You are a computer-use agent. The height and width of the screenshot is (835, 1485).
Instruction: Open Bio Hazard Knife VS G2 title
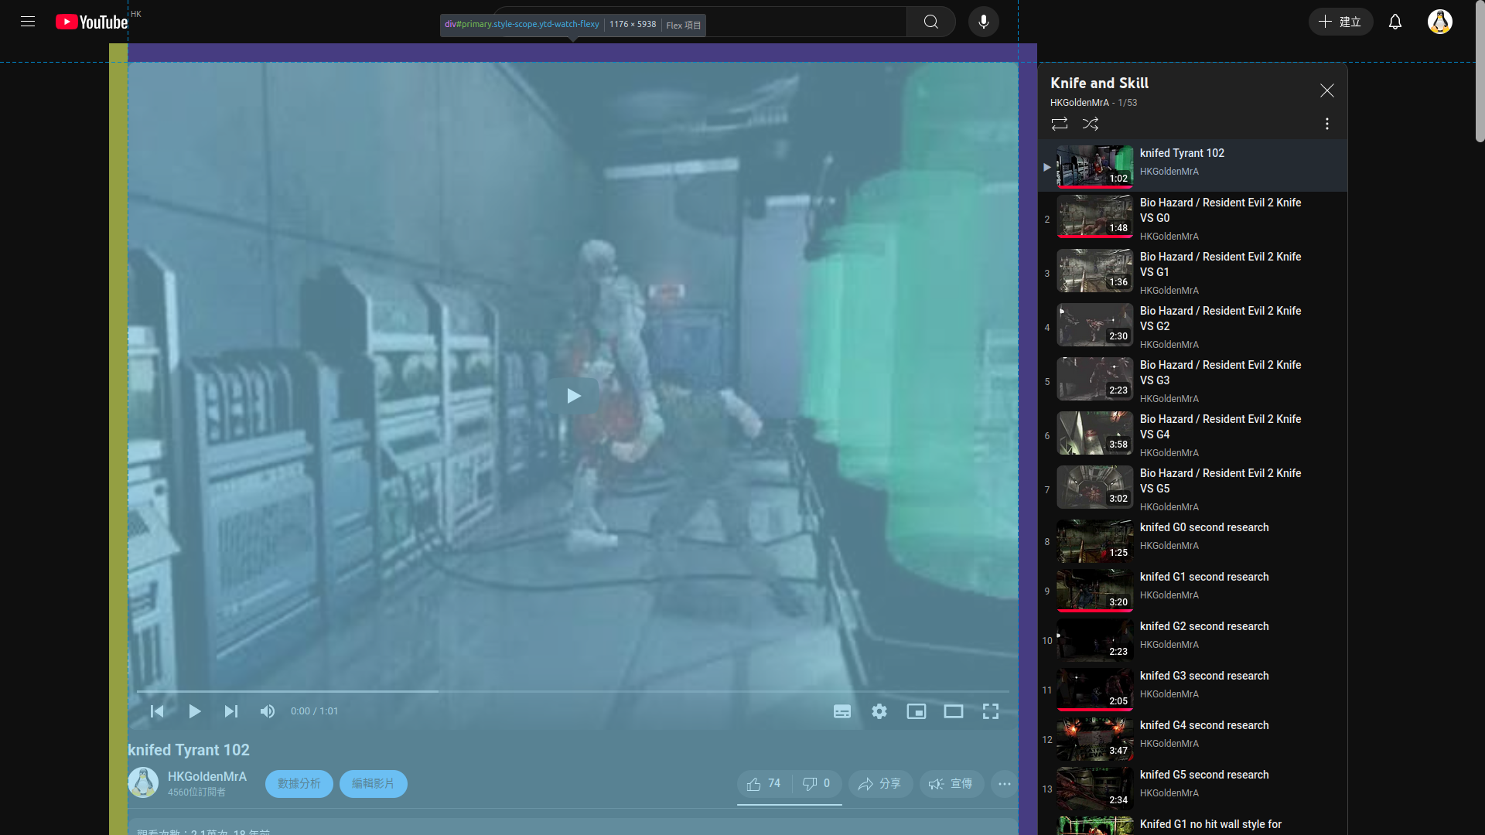(1220, 319)
